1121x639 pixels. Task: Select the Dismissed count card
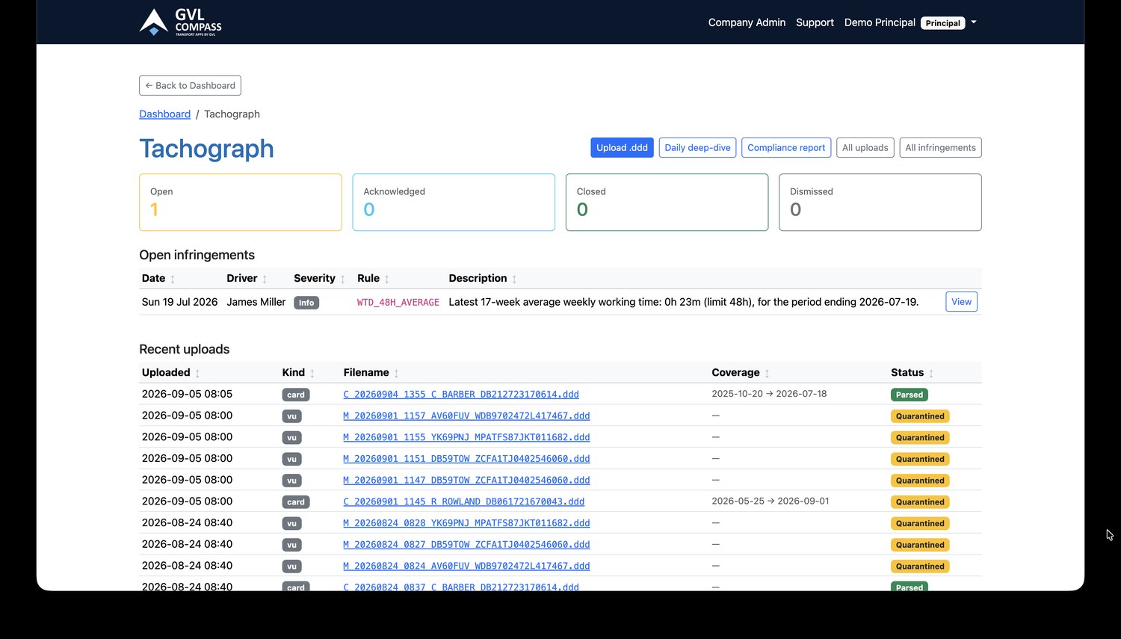pos(880,203)
